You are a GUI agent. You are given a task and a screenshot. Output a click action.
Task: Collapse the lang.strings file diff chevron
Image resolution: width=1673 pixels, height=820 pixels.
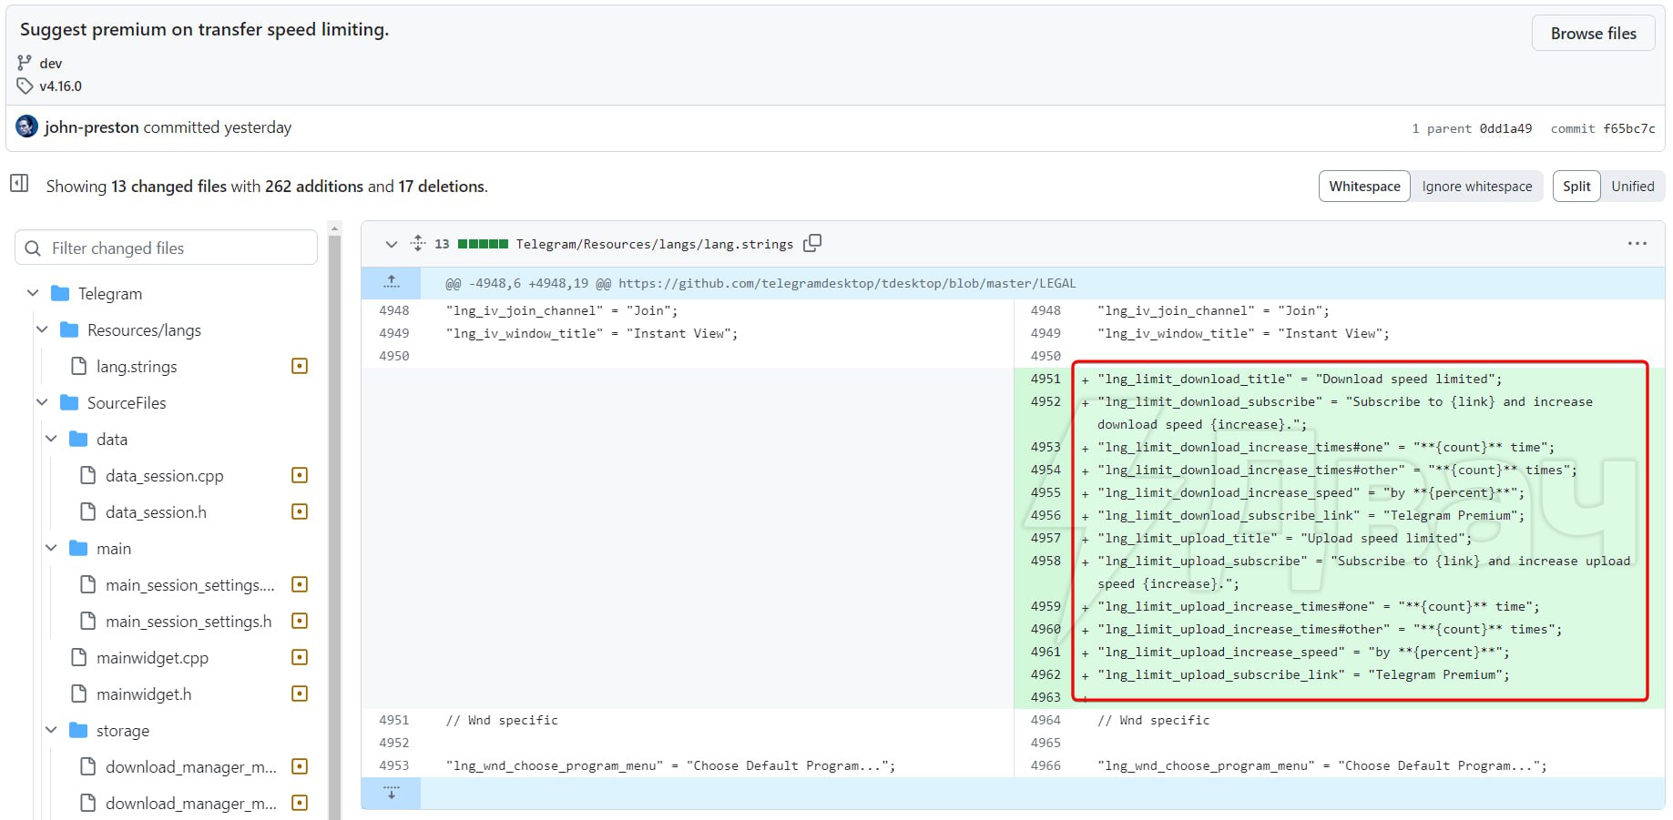coord(392,244)
